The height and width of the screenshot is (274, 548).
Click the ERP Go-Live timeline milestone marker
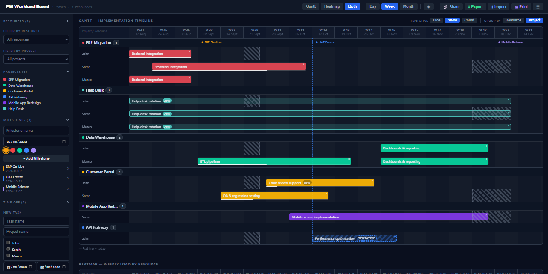[x=211, y=42]
